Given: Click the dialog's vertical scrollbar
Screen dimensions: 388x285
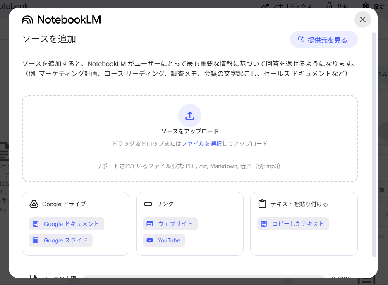Looking at the screenshot, I should pyautogui.click(x=374, y=145).
